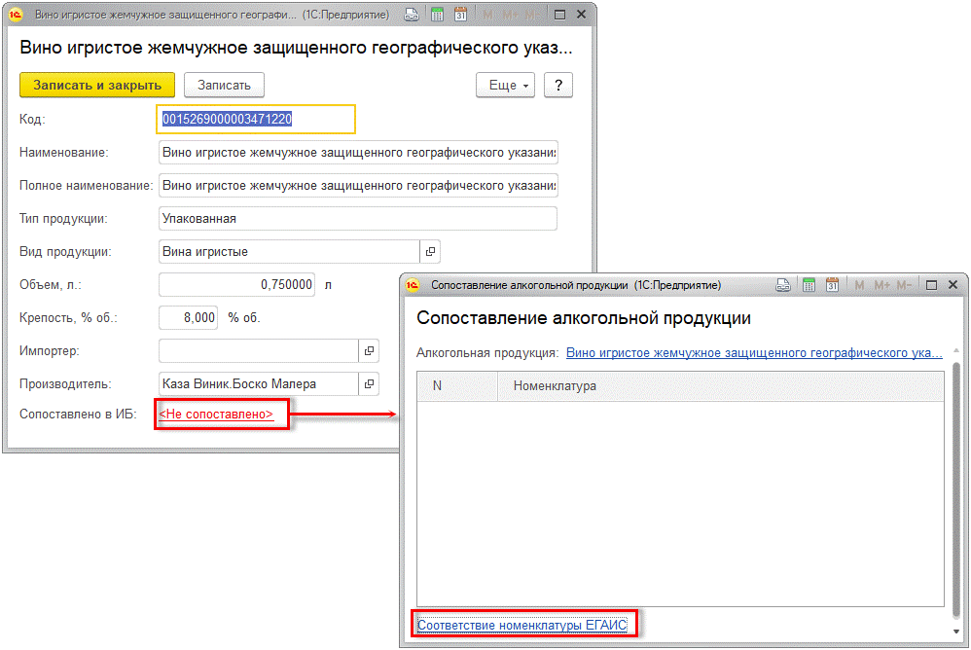Click the Номенклатура column header
971x650 pixels.
[721, 385]
